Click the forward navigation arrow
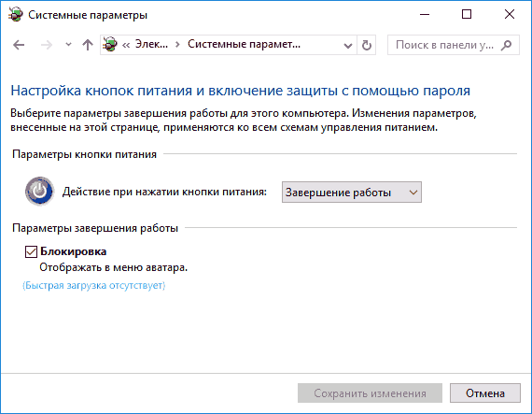The image size is (532, 414). pyautogui.click(x=47, y=45)
